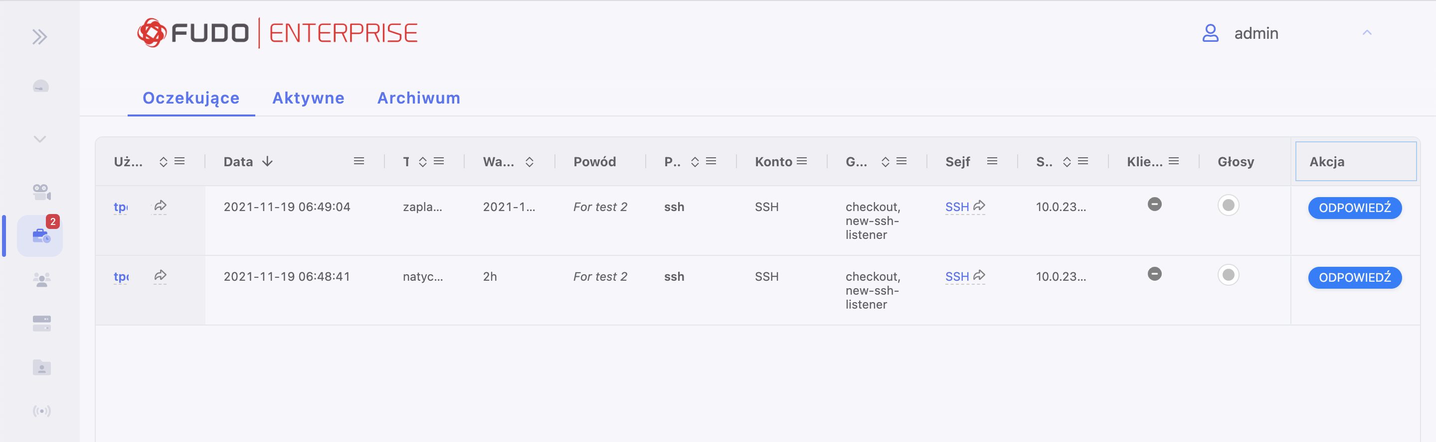Image resolution: width=1436 pixels, height=442 pixels.
Task: Select the votes radio circle in first row
Action: click(1228, 206)
